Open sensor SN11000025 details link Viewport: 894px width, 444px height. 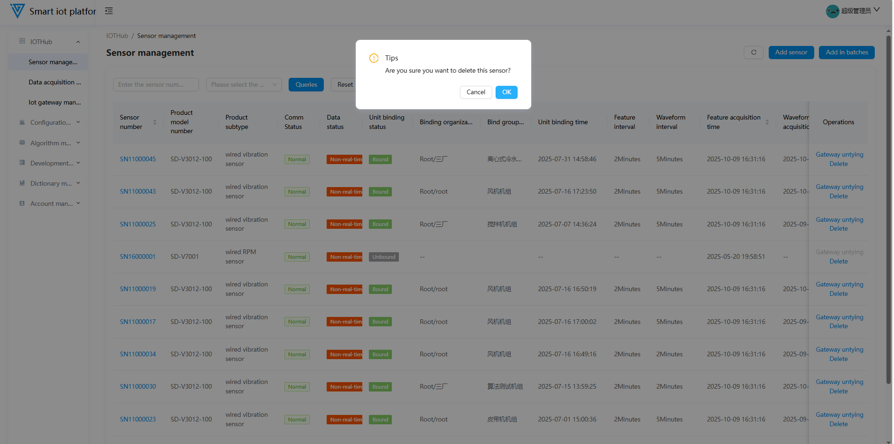pyautogui.click(x=138, y=225)
